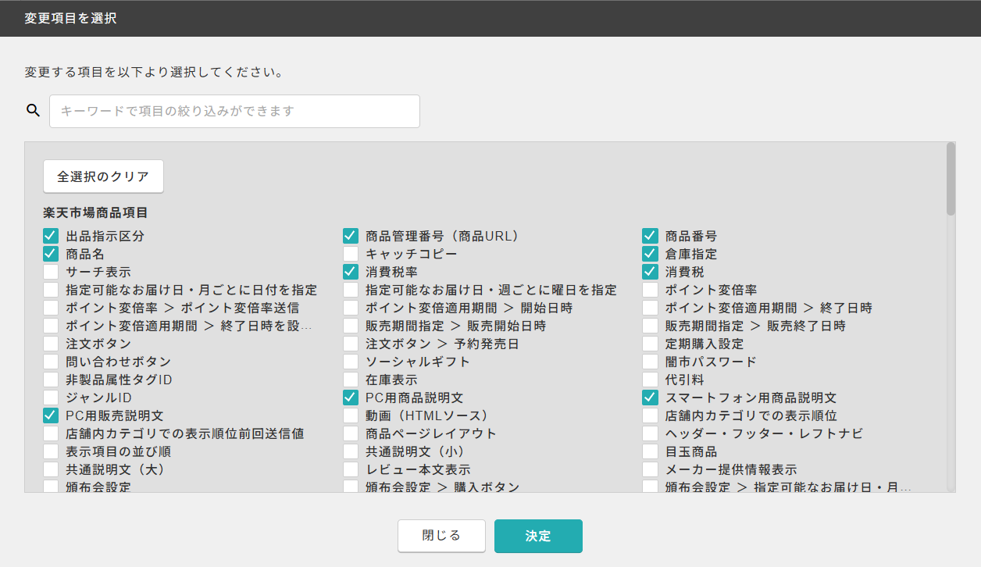Check the 商品ページレイアウト checkbox
Viewport: 981px width, 567px height.
(351, 433)
